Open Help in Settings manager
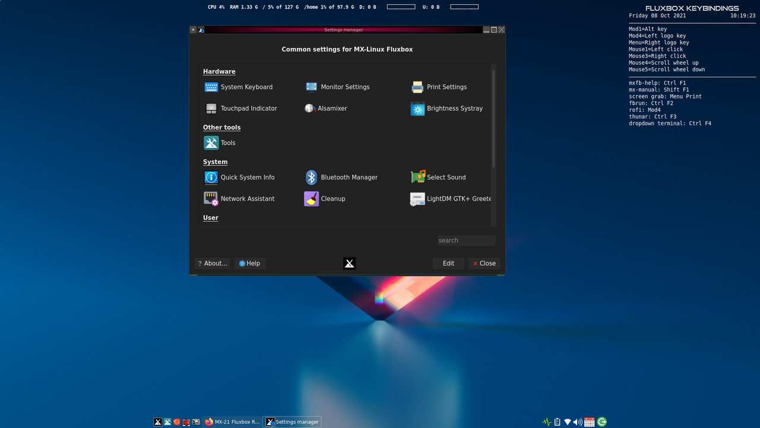The width and height of the screenshot is (760, 428). click(250, 263)
